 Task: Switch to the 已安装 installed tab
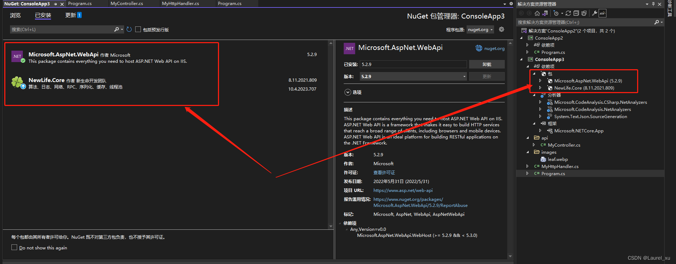tap(43, 15)
